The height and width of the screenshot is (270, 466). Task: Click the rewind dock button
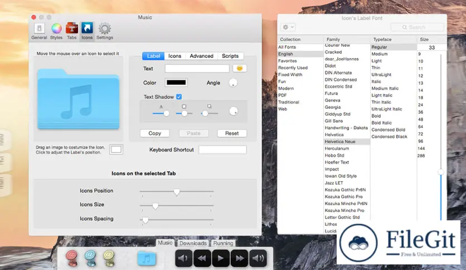tap(202, 258)
